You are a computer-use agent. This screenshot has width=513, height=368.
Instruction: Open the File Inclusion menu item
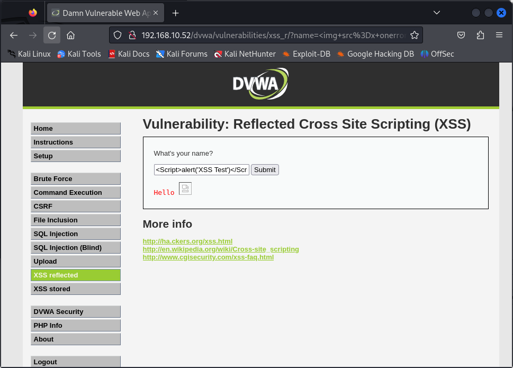pyautogui.click(x=76, y=220)
